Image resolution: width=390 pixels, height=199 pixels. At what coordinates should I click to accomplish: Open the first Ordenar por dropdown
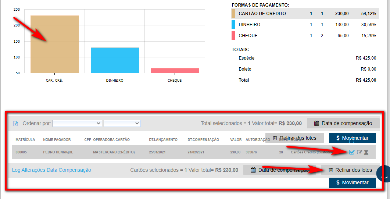[x=77, y=123]
